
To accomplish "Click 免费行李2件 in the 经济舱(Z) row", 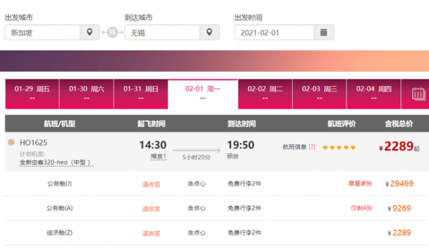I will click(244, 233).
